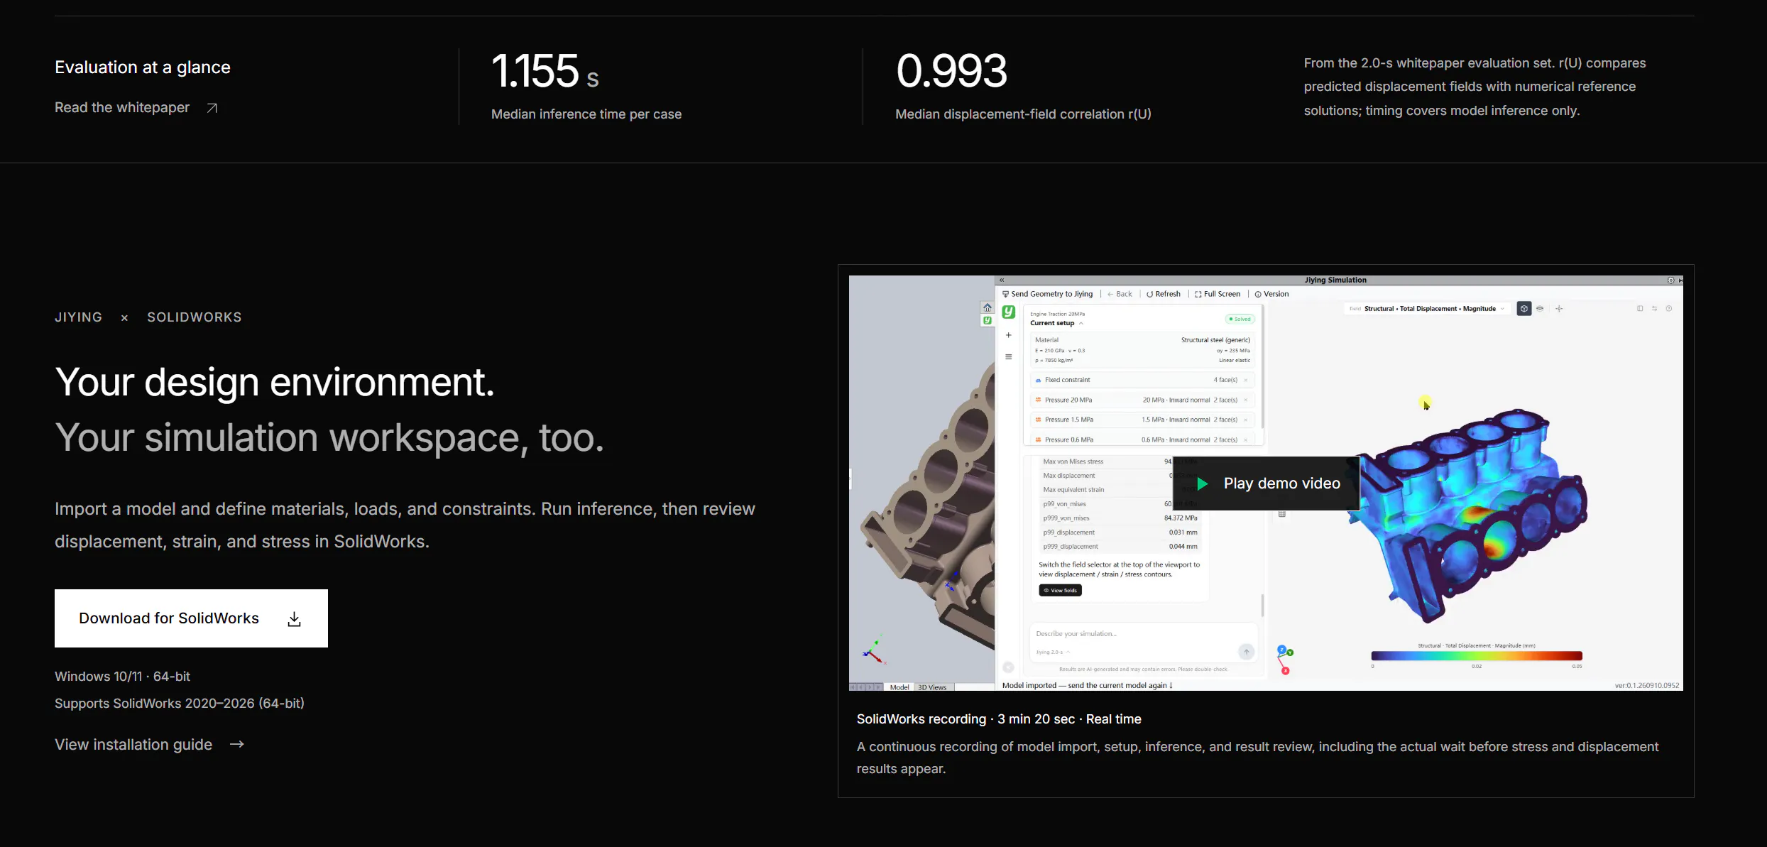The width and height of the screenshot is (1767, 847).
Task: Click the View fields button
Action: pos(1061,591)
